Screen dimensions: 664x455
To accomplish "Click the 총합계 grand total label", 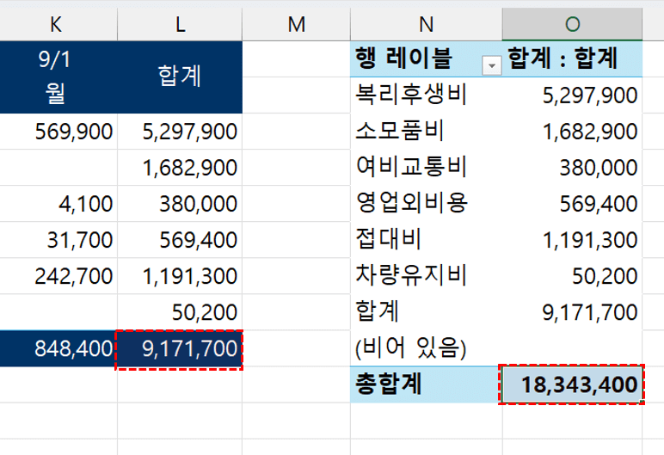I will [x=427, y=384].
